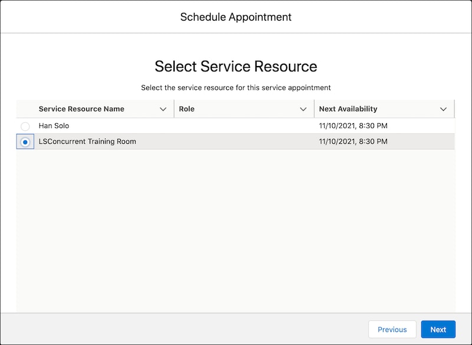Open the Role column chevron menu
This screenshot has height=345, width=472.
coord(303,109)
